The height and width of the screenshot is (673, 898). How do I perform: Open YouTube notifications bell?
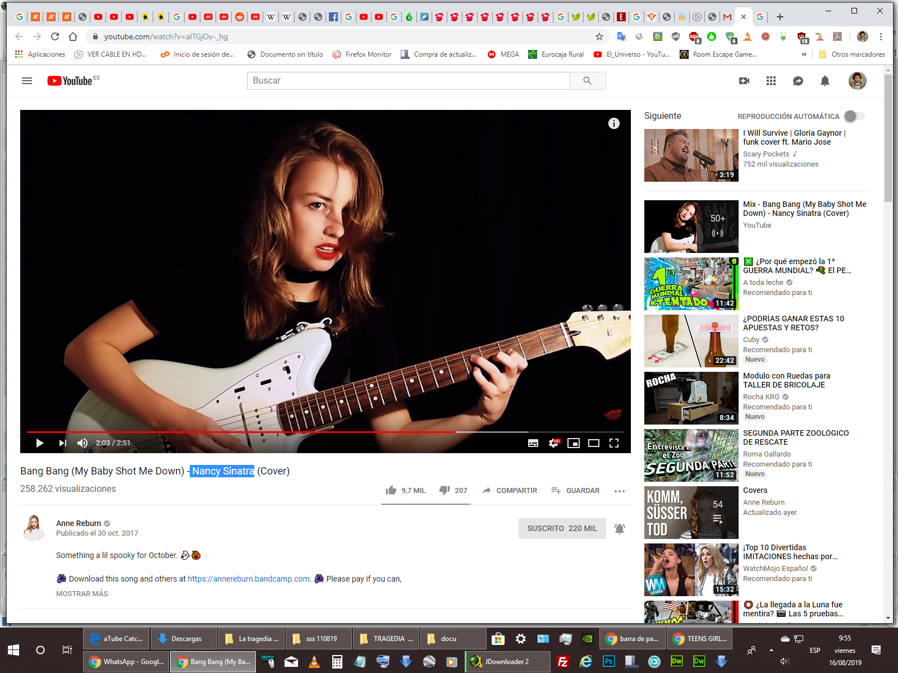(824, 81)
